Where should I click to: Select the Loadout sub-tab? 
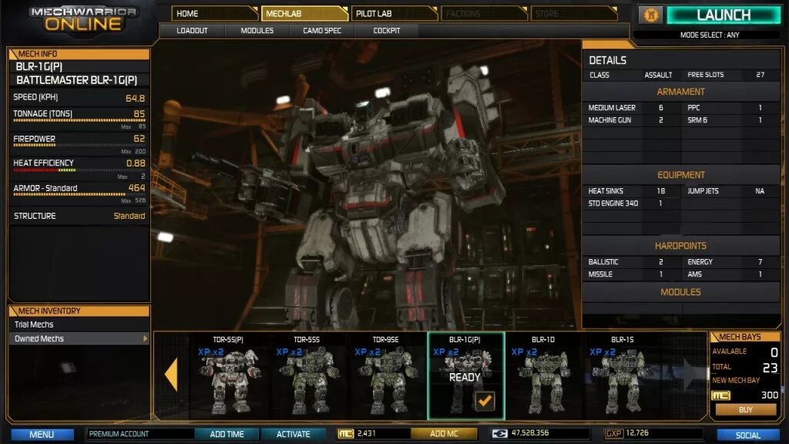pyautogui.click(x=192, y=31)
